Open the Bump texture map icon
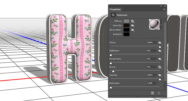 click(x=160, y=67)
